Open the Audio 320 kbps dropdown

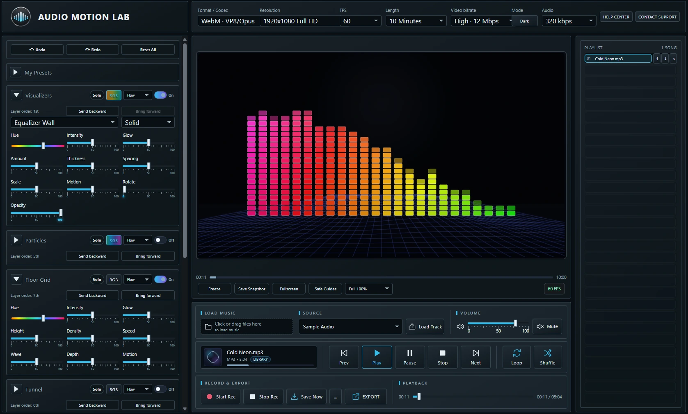point(569,21)
